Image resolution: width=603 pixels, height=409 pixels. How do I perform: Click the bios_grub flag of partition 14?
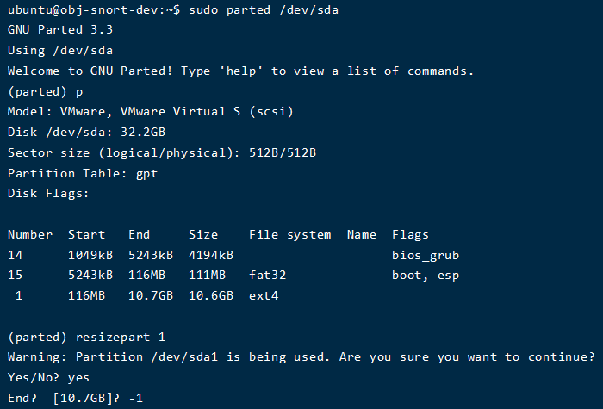point(426,256)
